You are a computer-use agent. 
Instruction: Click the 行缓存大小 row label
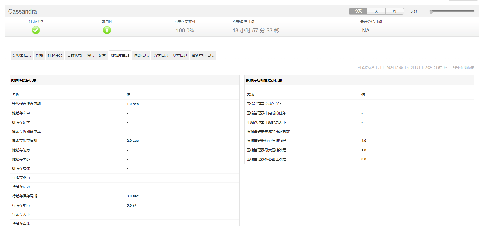(x=21, y=215)
